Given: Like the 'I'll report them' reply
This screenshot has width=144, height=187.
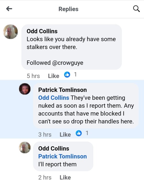Looking at the screenshot, I should [65, 177].
